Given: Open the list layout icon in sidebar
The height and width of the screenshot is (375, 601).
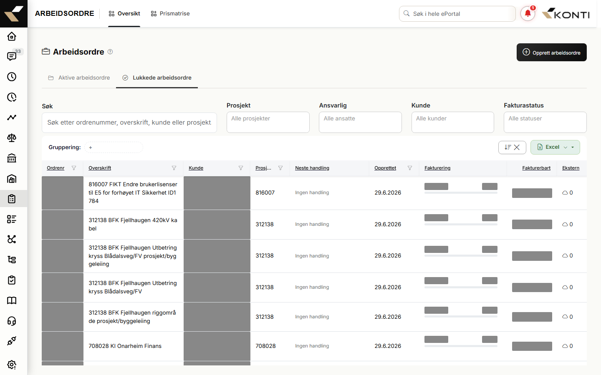Looking at the screenshot, I should pos(12,219).
